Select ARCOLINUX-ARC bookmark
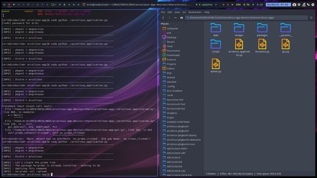The width and height of the screenshot is (317, 178). tap(174, 153)
